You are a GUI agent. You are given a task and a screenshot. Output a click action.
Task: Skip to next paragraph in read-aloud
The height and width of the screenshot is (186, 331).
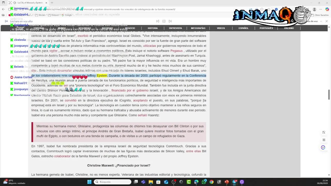coord(170,21)
